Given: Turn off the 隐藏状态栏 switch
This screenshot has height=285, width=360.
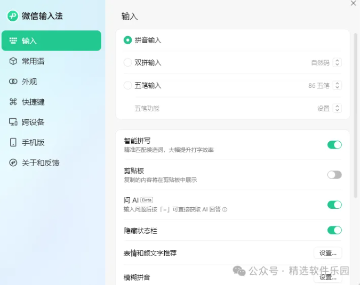Looking at the screenshot, I should click(334, 230).
